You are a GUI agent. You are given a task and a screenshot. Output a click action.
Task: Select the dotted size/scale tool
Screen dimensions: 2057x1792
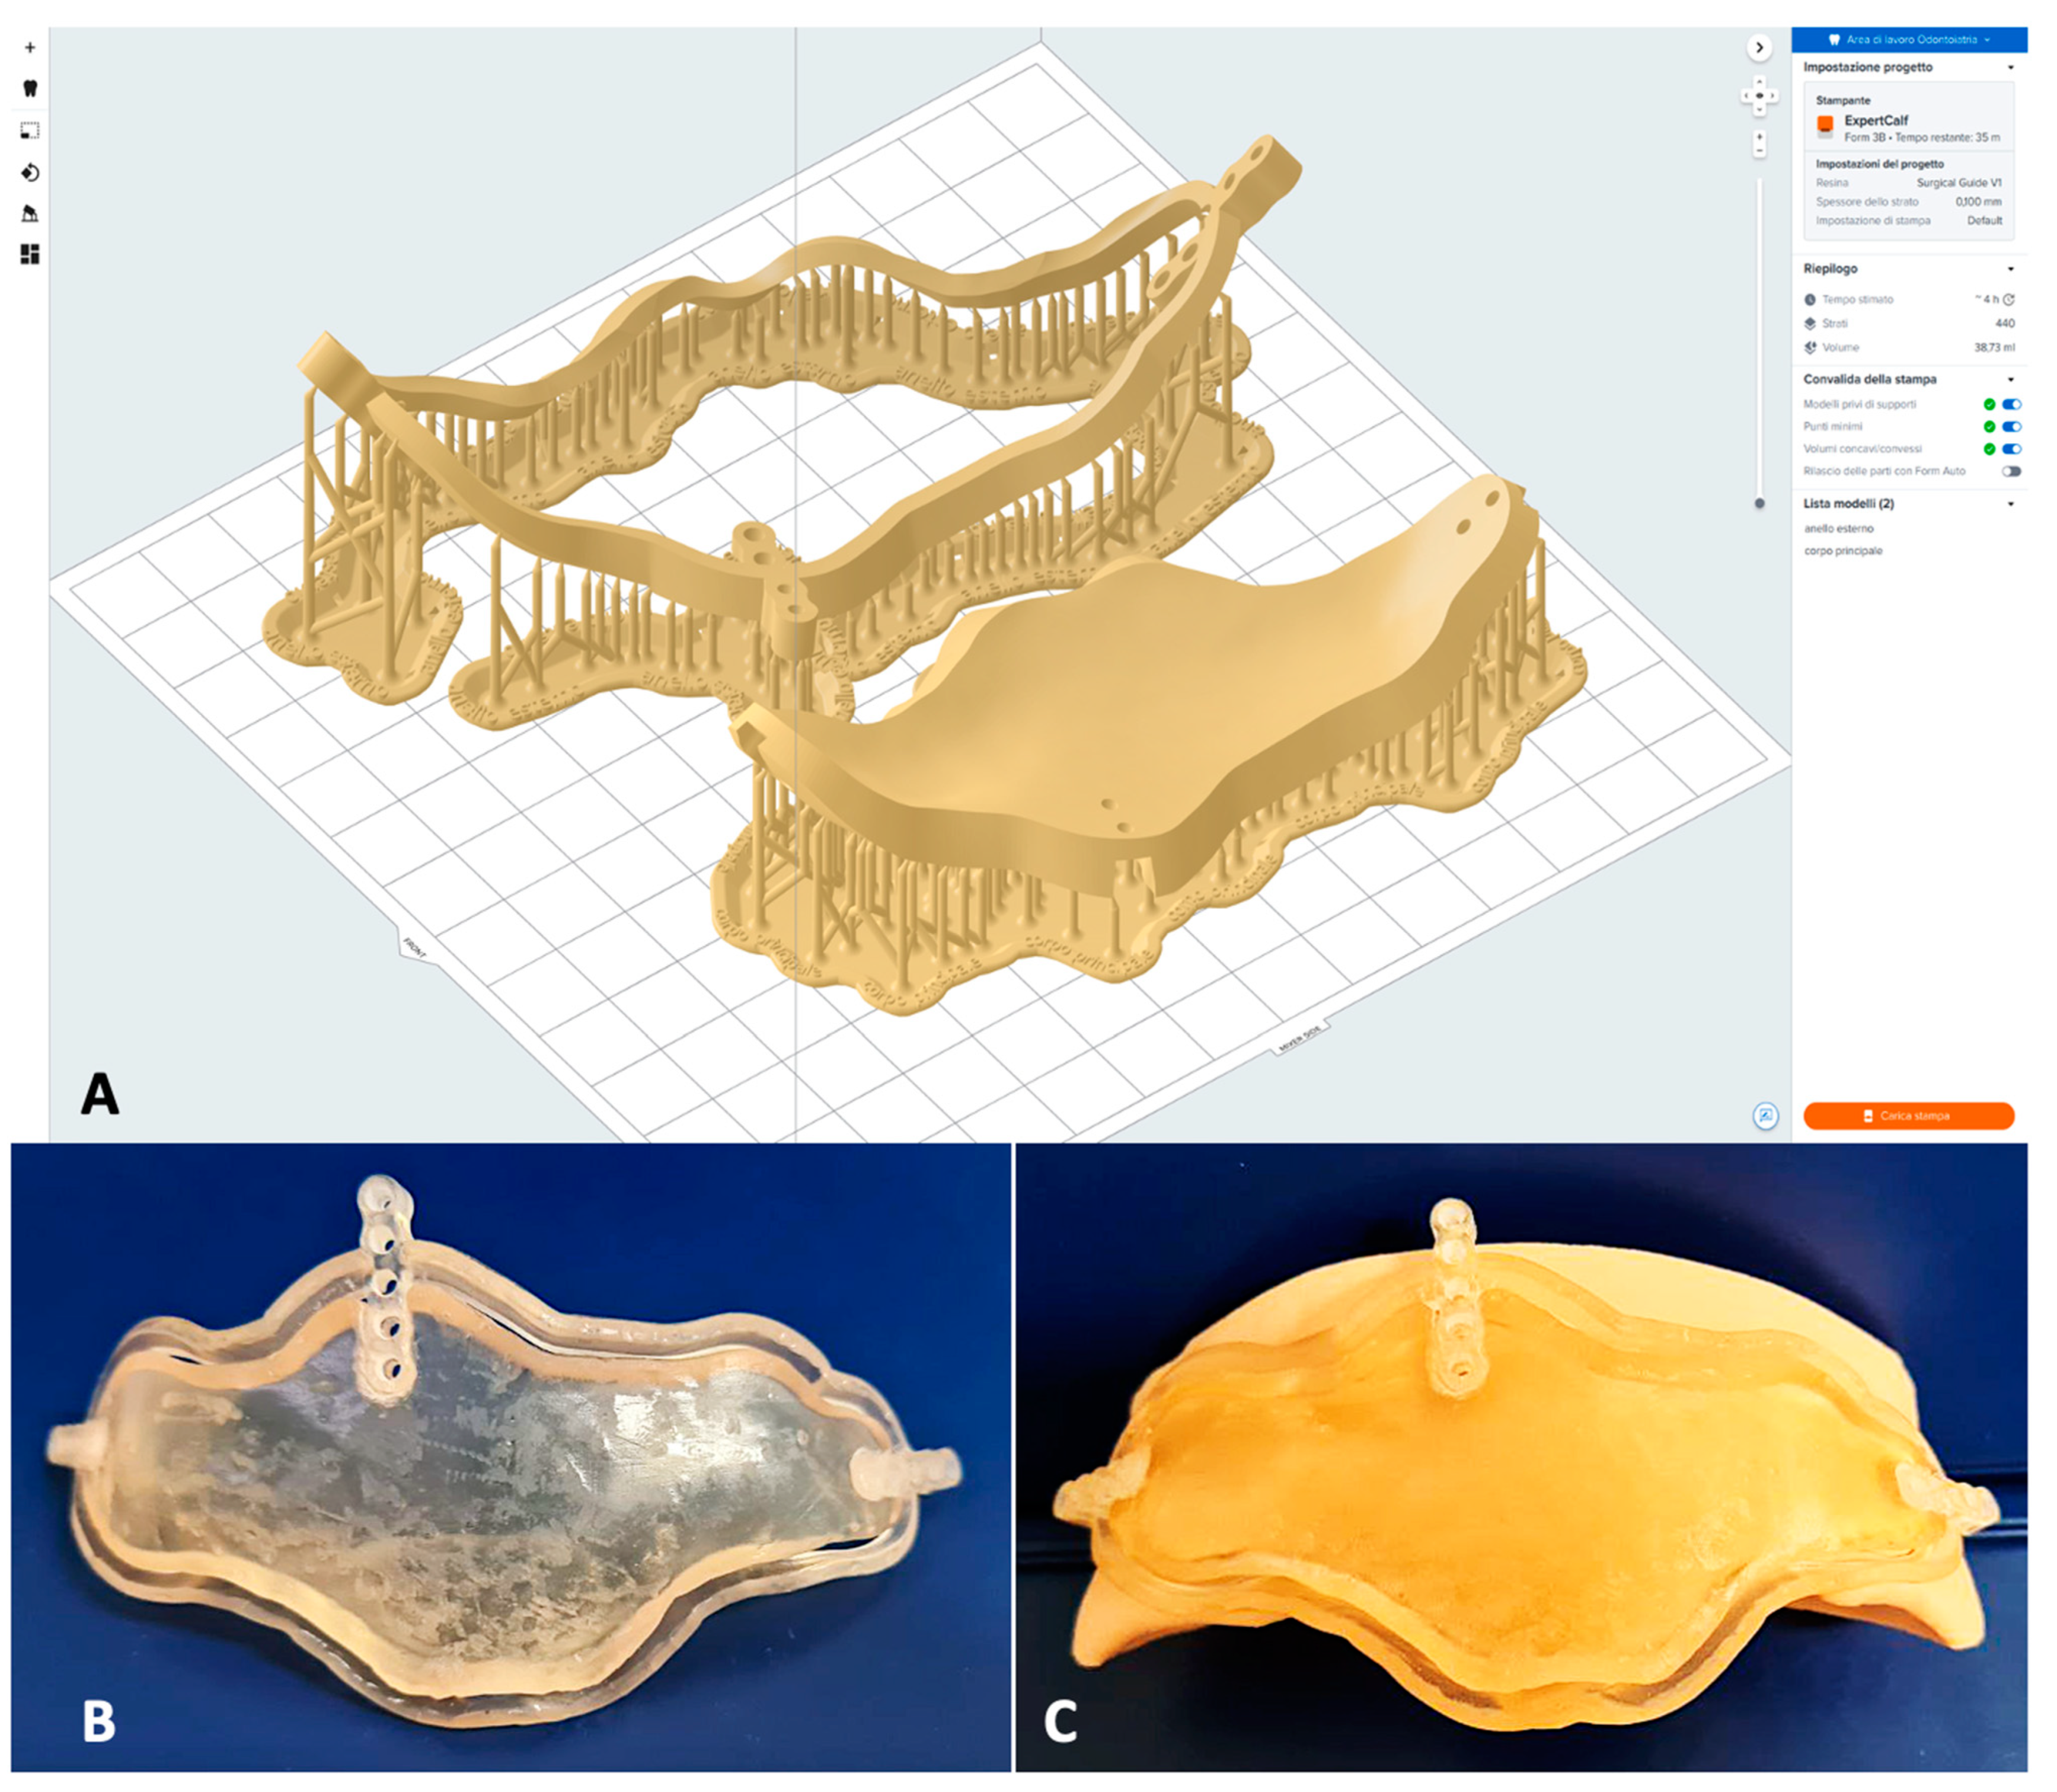pyautogui.click(x=30, y=130)
